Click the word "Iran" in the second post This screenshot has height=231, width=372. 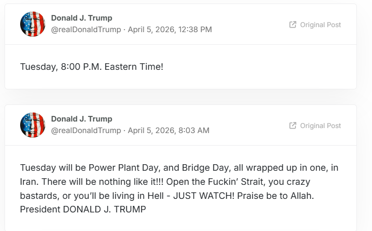(x=29, y=181)
